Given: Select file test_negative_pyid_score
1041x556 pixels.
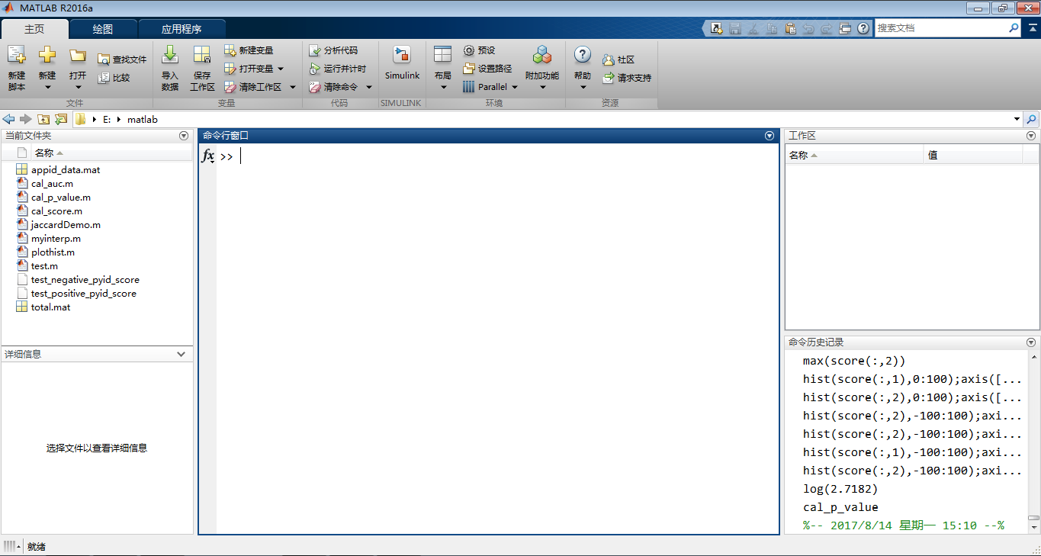Looking at the screenshot, I should pyautogui.click(x=85, y=280).
